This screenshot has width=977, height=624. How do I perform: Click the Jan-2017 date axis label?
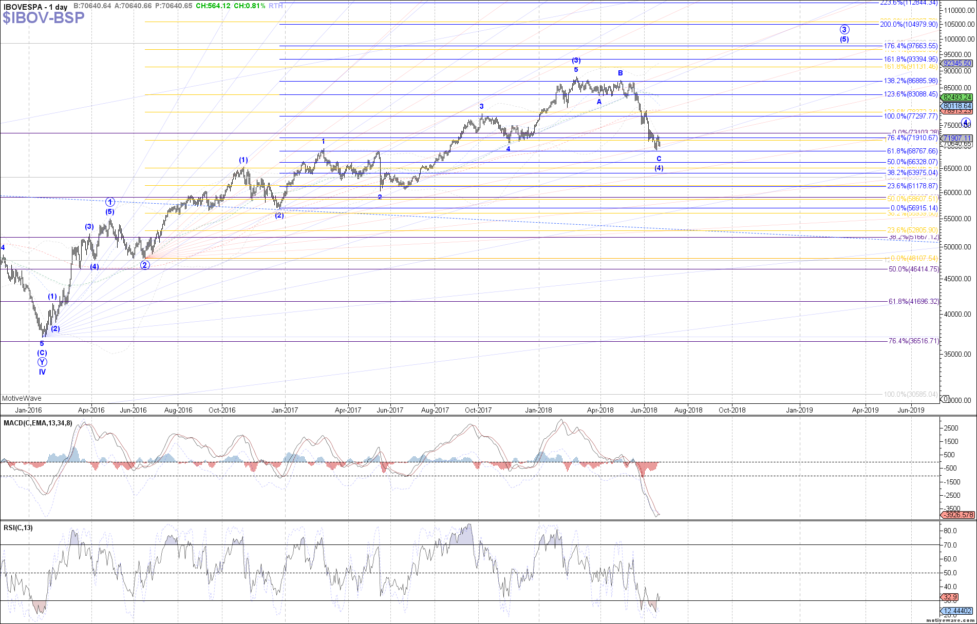pos(285,410)
